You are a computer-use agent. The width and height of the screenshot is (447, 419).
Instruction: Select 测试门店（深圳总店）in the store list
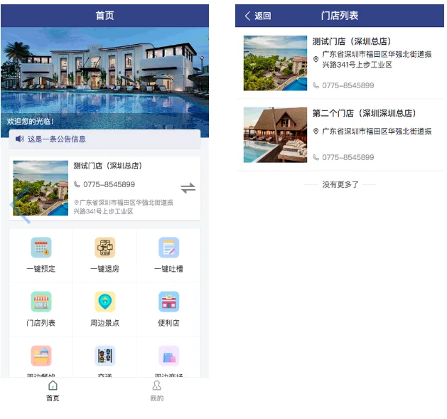click(340, 63)
